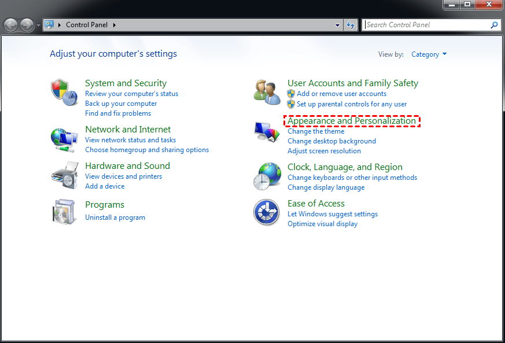Open Programs category heading
Image resolution: width=505 pixels, height=343 pixels.
tap(105, 205)
